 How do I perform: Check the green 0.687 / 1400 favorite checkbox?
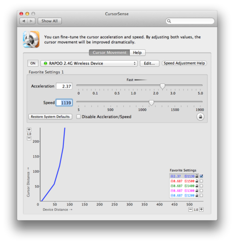[x=201, y=186]
